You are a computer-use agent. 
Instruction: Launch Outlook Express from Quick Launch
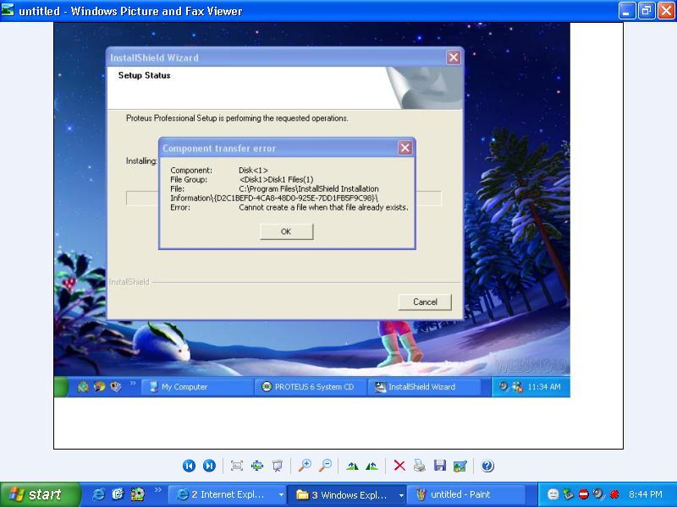coord(118,494)
